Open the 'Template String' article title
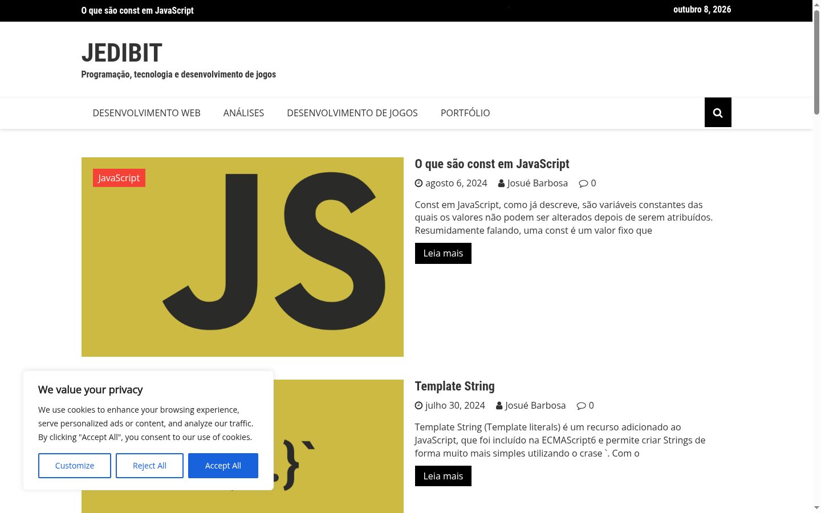 point(455,386)
